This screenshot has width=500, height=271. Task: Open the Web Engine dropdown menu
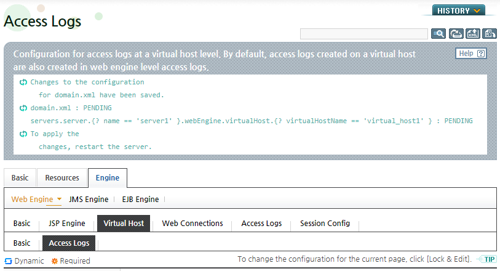point(36,199)
